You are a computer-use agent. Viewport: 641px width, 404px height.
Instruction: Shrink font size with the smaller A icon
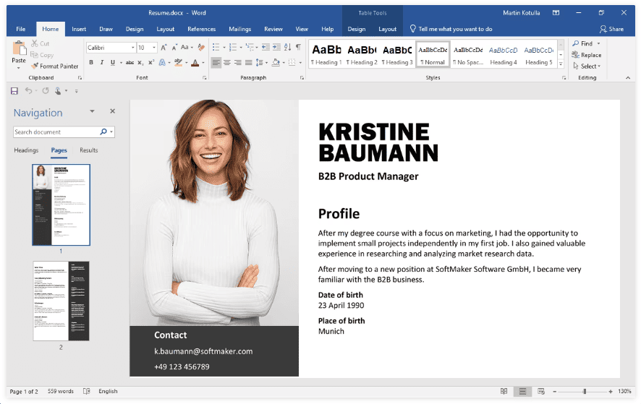click(174, 48)
